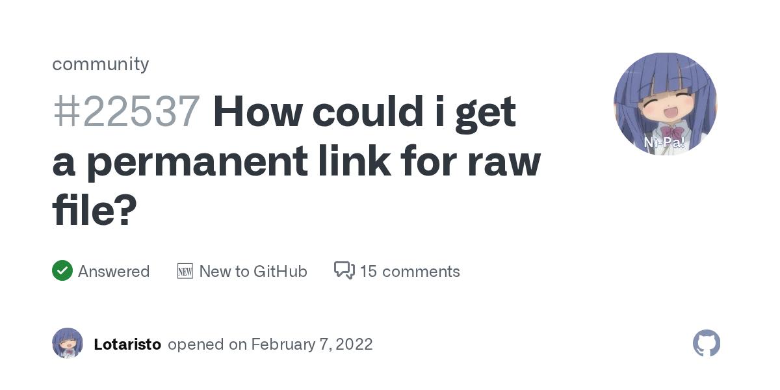780x390 pixels.
Task: Open the "New to GitHub" category label
Action: [253, 271]
